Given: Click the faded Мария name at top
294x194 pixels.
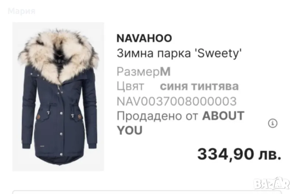Looking at the screenshot, I should (x=22, y=11).
